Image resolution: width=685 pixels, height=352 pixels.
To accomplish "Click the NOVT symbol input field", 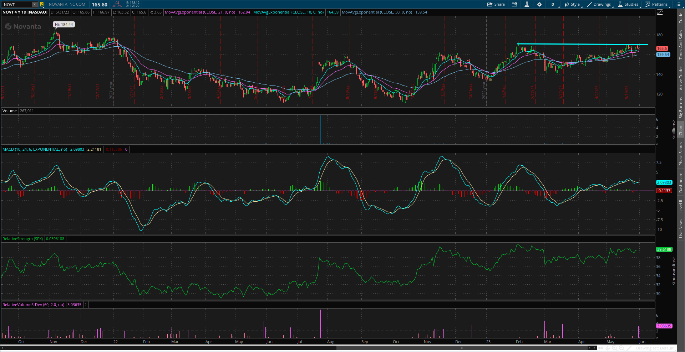I will point(16,4).
